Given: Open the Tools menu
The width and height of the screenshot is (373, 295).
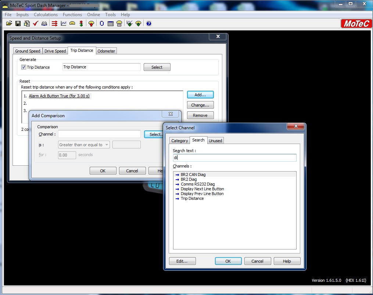Looking at the screenshot, I should click(110, 15).
